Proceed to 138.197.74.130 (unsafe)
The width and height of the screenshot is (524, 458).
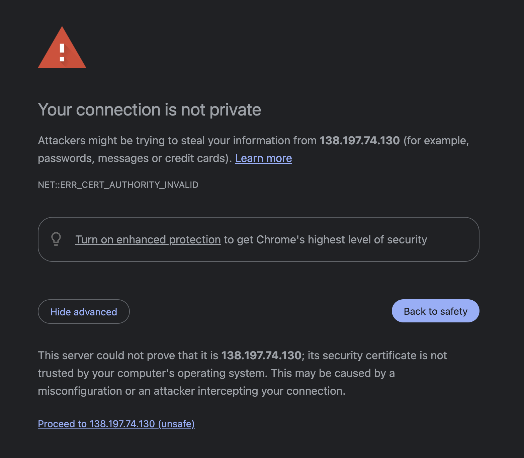coord(116,424)
